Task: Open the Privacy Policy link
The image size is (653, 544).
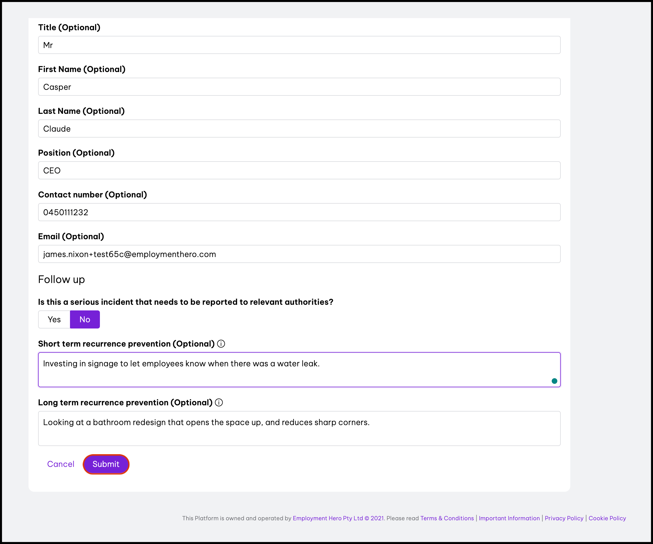Action: coord(564,518)
